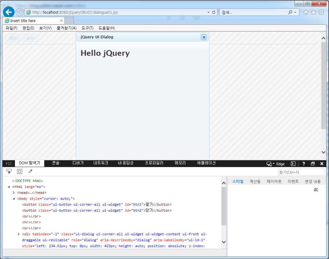The image size is (329, 259).
Task: Toggle the console command prompt icon
Action: 293,164
